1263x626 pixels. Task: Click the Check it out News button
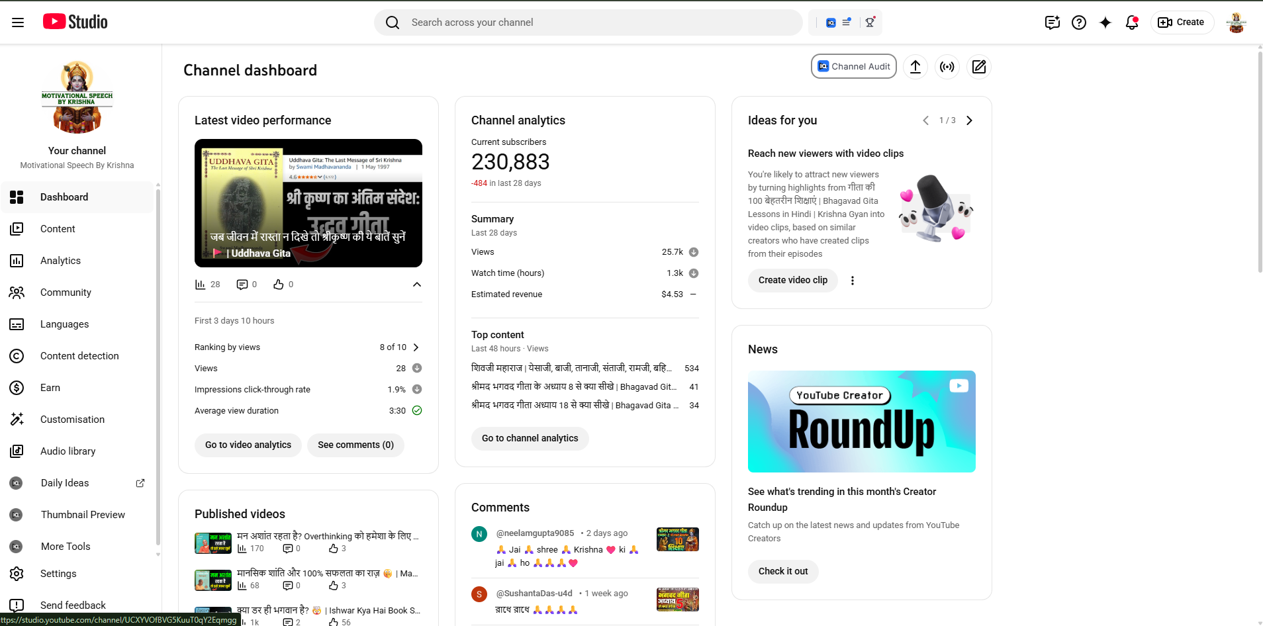(782, 571)
